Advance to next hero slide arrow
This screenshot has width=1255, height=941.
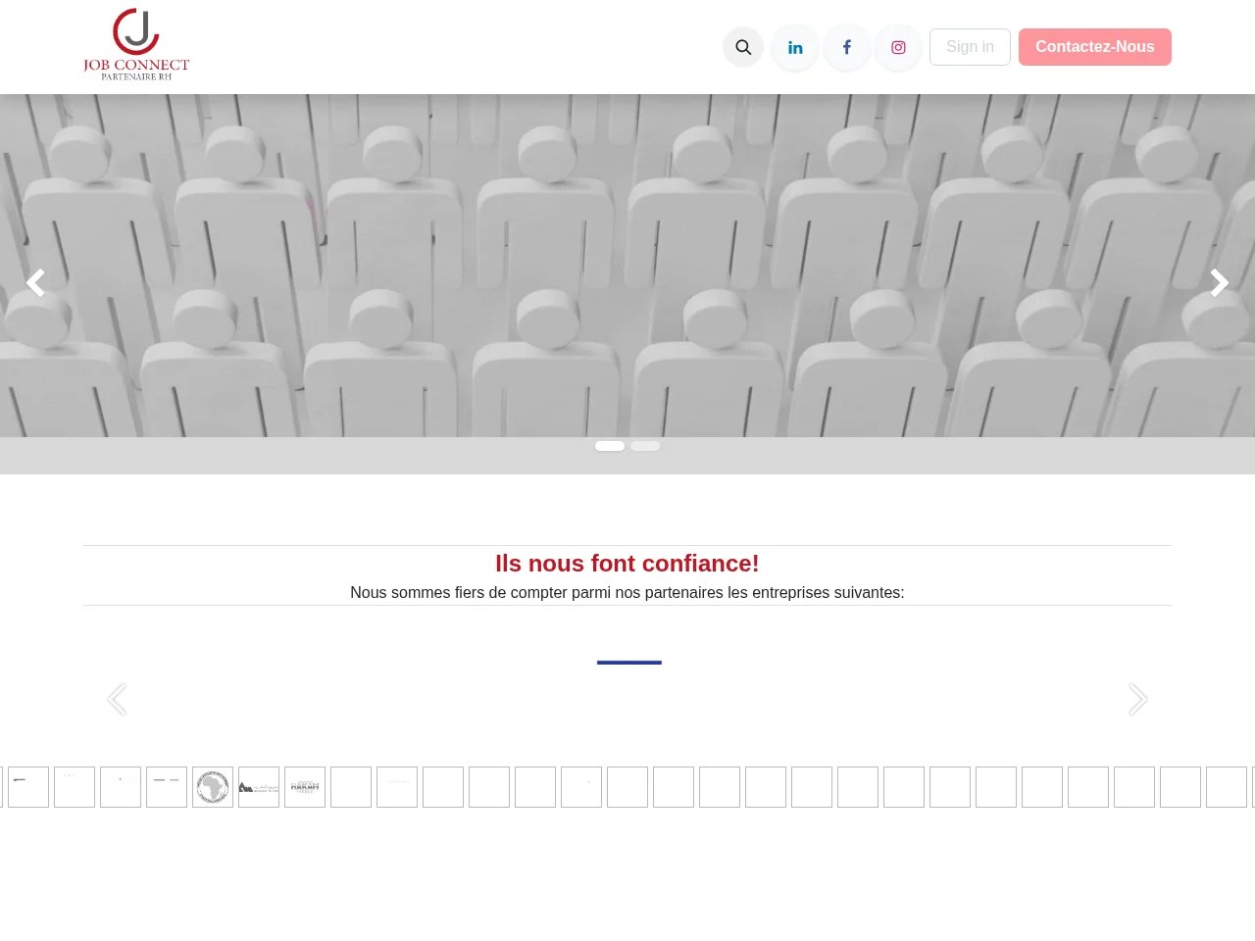[1219, 283]
